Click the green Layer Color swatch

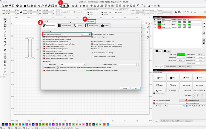tap(181, 54)
